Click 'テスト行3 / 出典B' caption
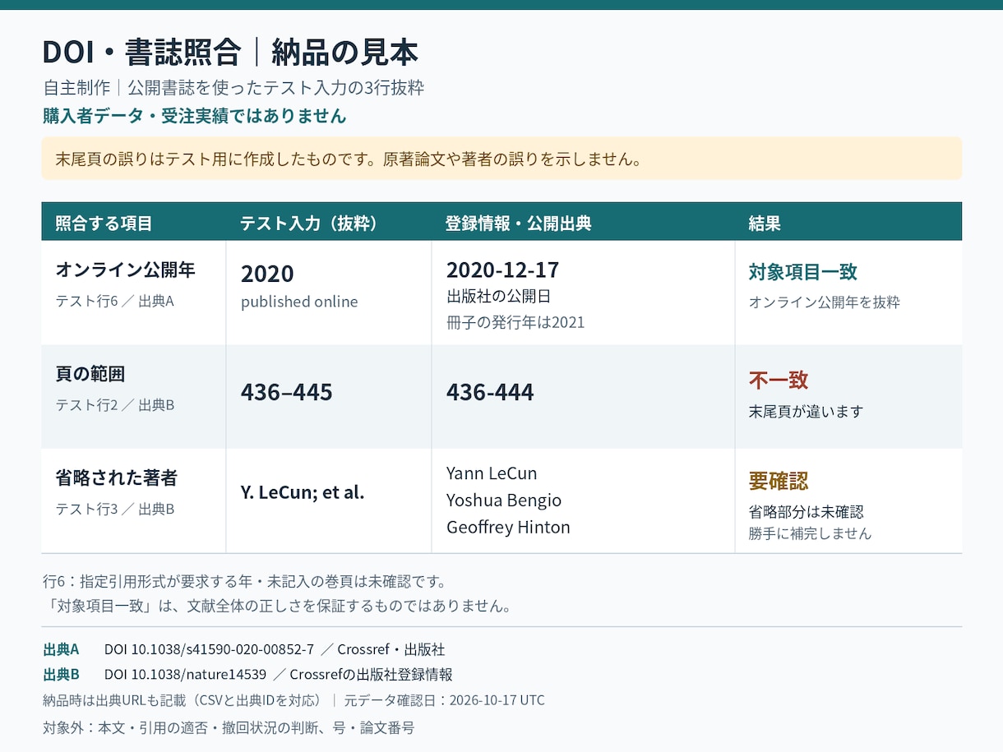The height and width of the screenshot is (752, 1003). pos(115,509)
